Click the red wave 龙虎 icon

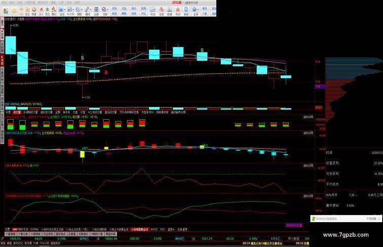tap(161, 11)
